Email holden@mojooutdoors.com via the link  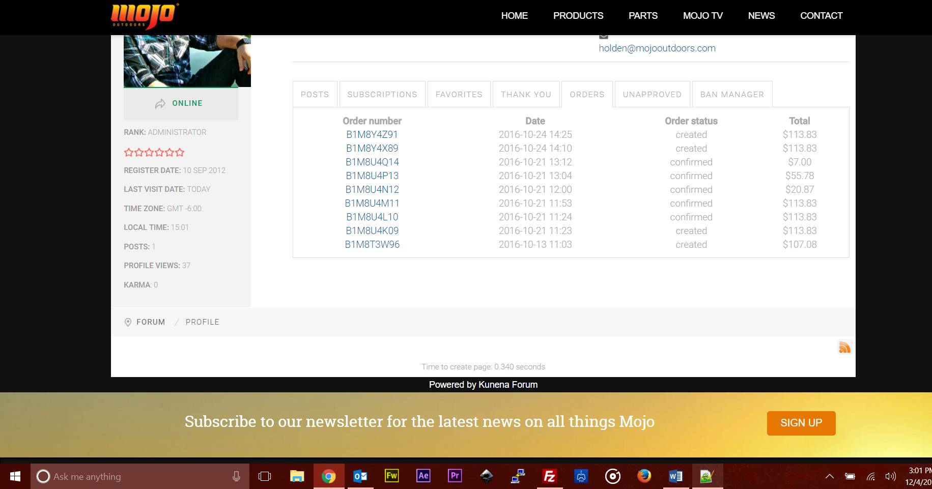tap(657, 48)
